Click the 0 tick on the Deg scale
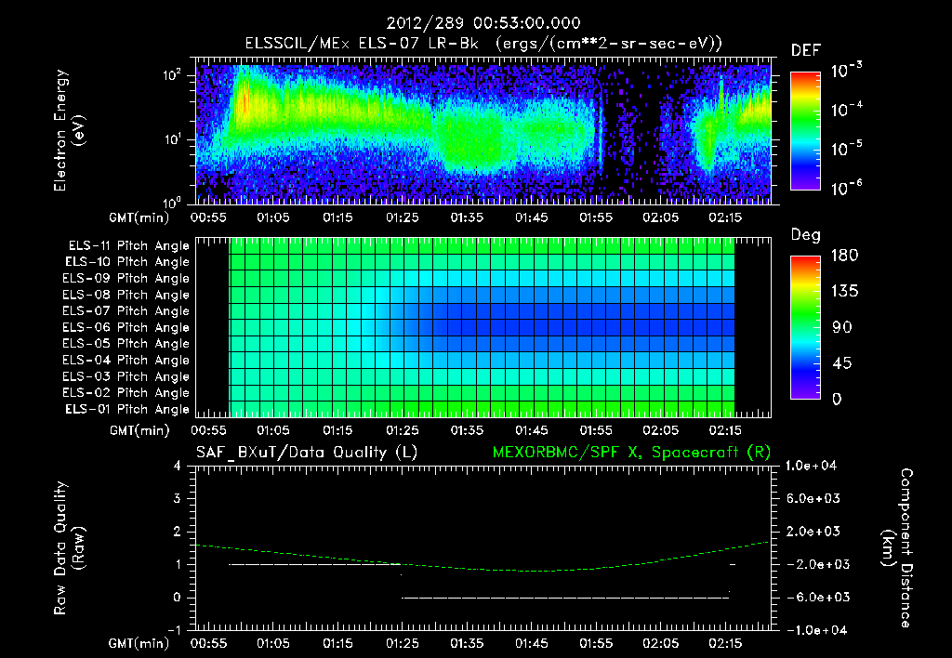 point(838,399)
